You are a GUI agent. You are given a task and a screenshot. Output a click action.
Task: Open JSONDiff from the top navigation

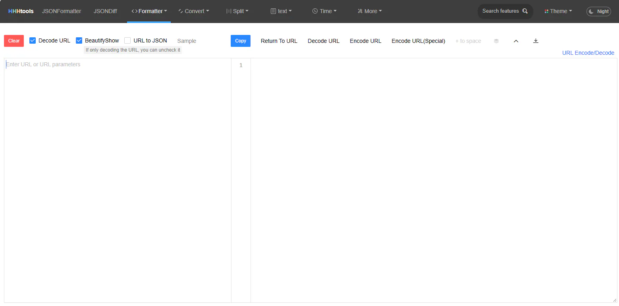105,11
